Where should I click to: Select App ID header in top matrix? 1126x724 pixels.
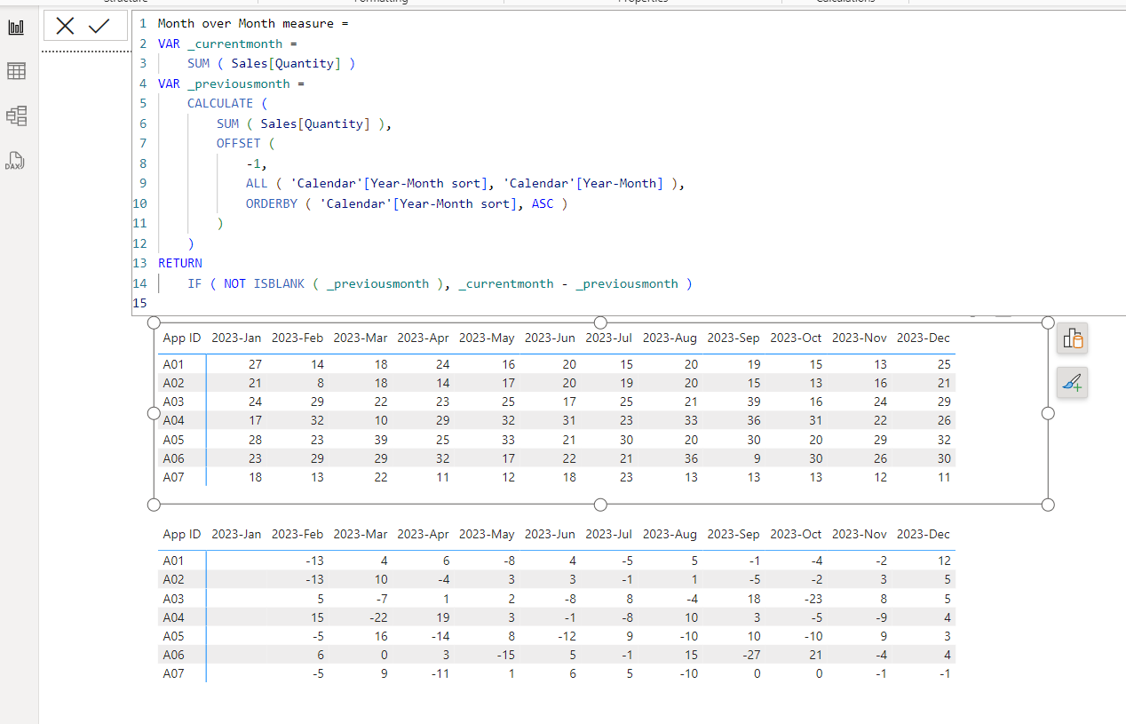point(182,338)
